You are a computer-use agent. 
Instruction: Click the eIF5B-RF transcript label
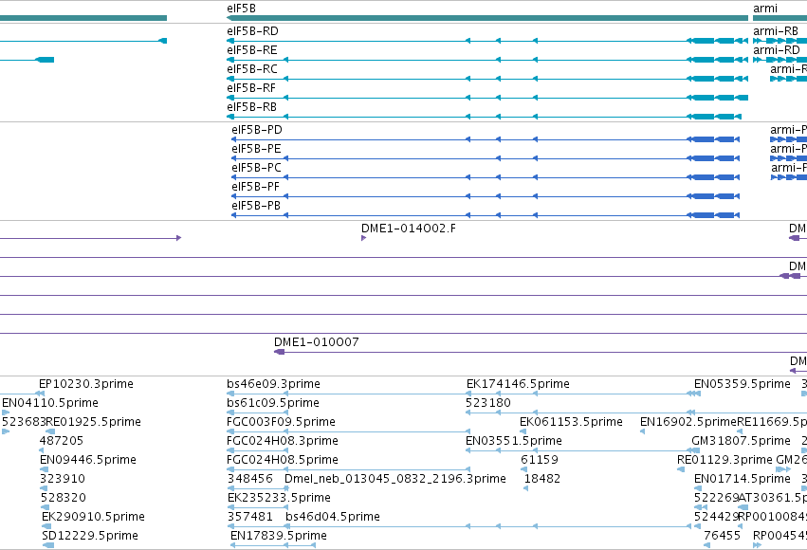point(251,88)
